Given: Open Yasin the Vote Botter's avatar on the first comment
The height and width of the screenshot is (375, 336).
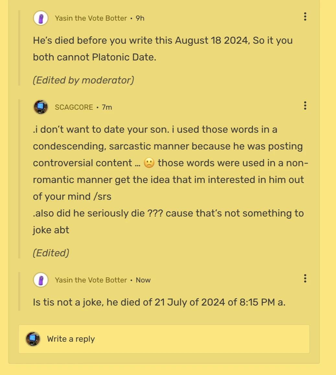Looking at the screenshot, I should point(41,18).
